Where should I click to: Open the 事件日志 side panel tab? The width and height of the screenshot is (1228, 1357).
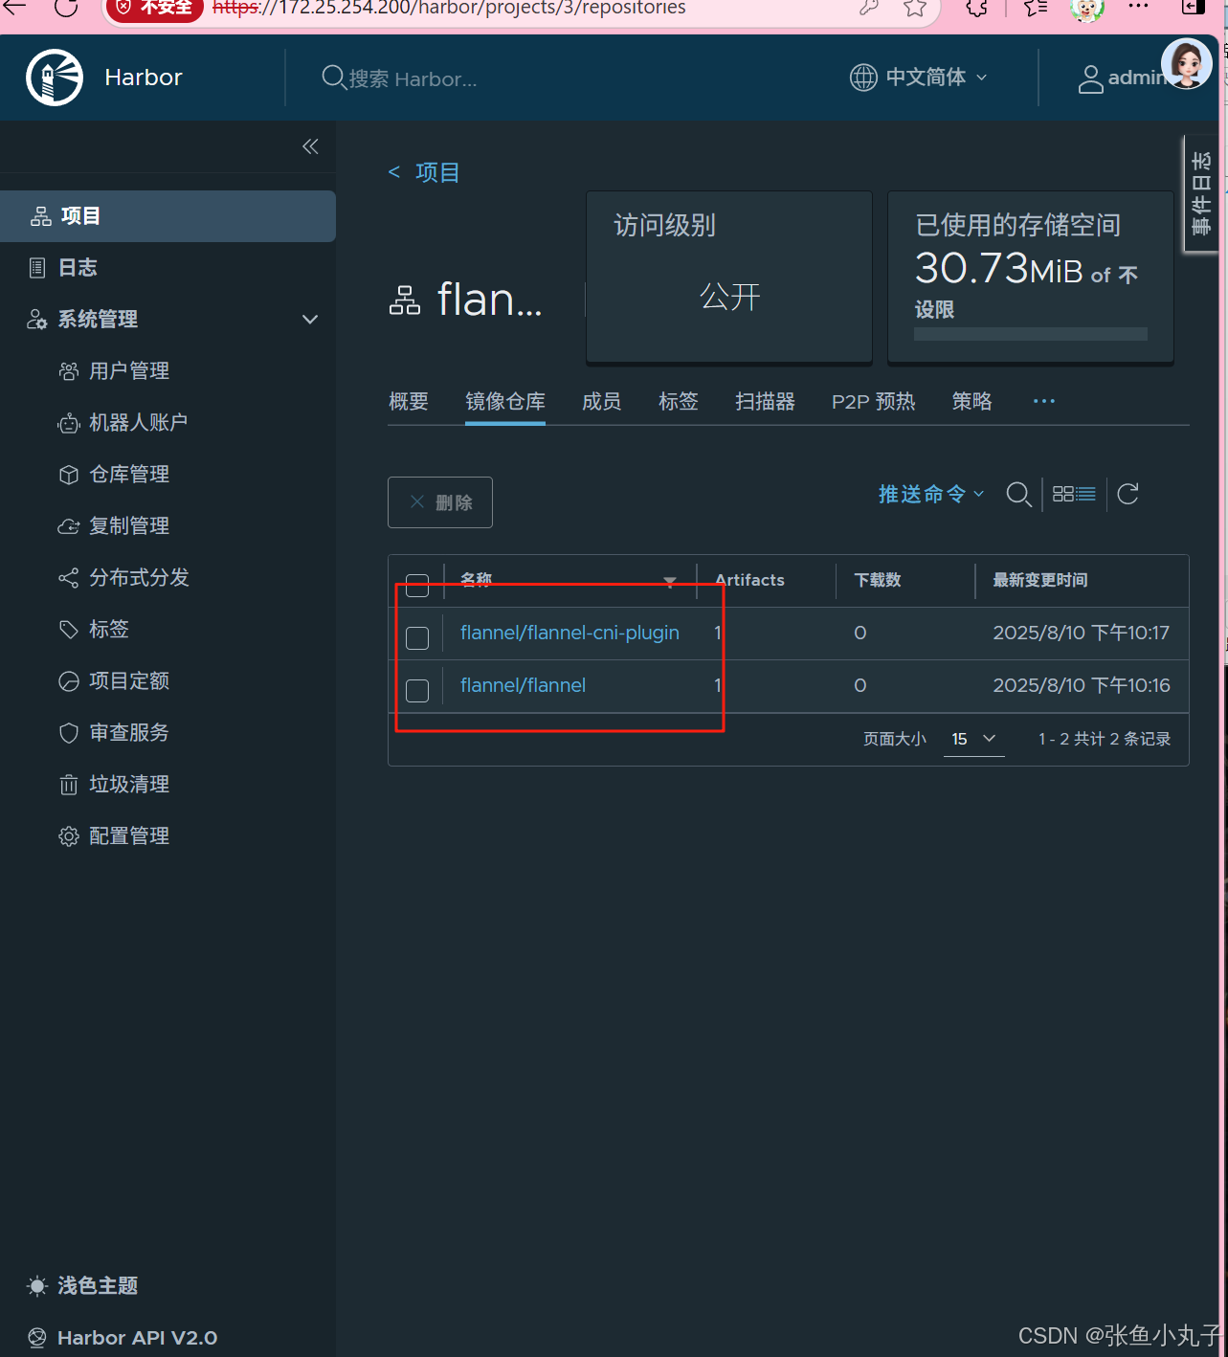(x=1201, y=192)
